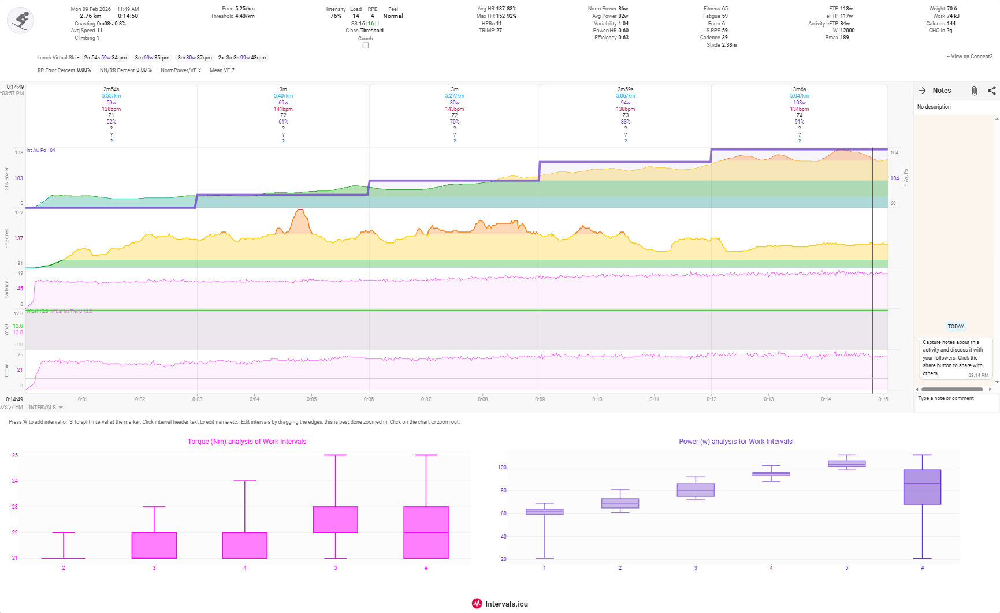This screenshot has width=1000, height=613.
Task: Click the share icon in Notes header
Action: (x=991, y=91)
